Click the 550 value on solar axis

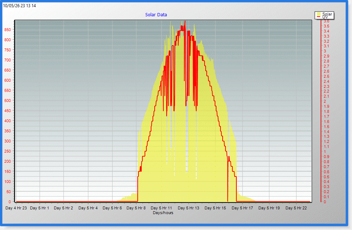[7, 90]
